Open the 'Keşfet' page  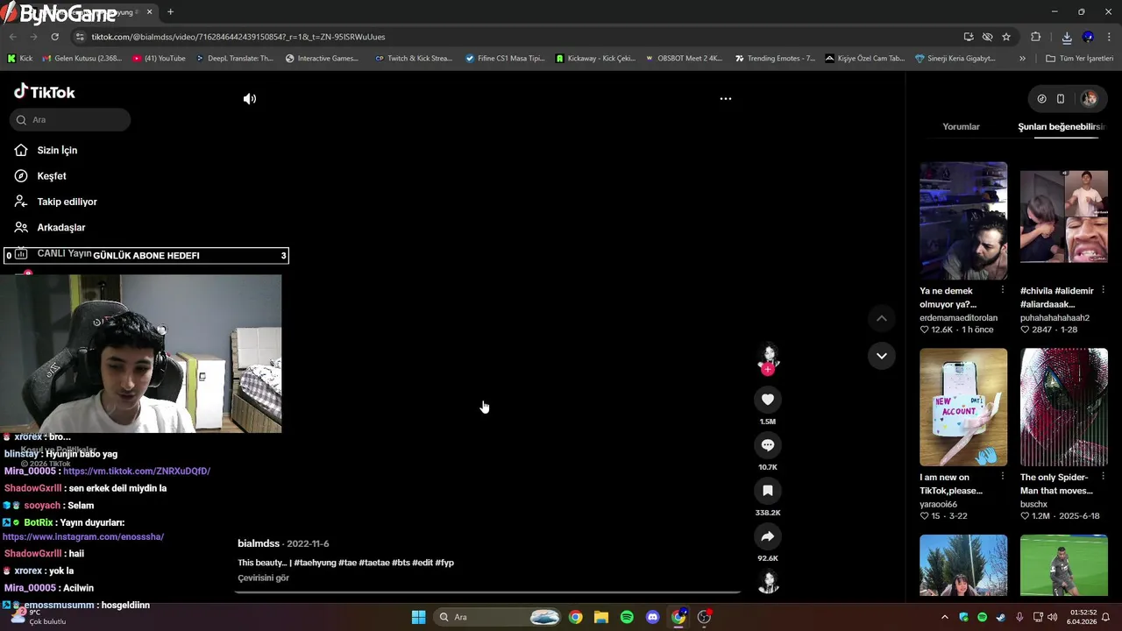51,176
